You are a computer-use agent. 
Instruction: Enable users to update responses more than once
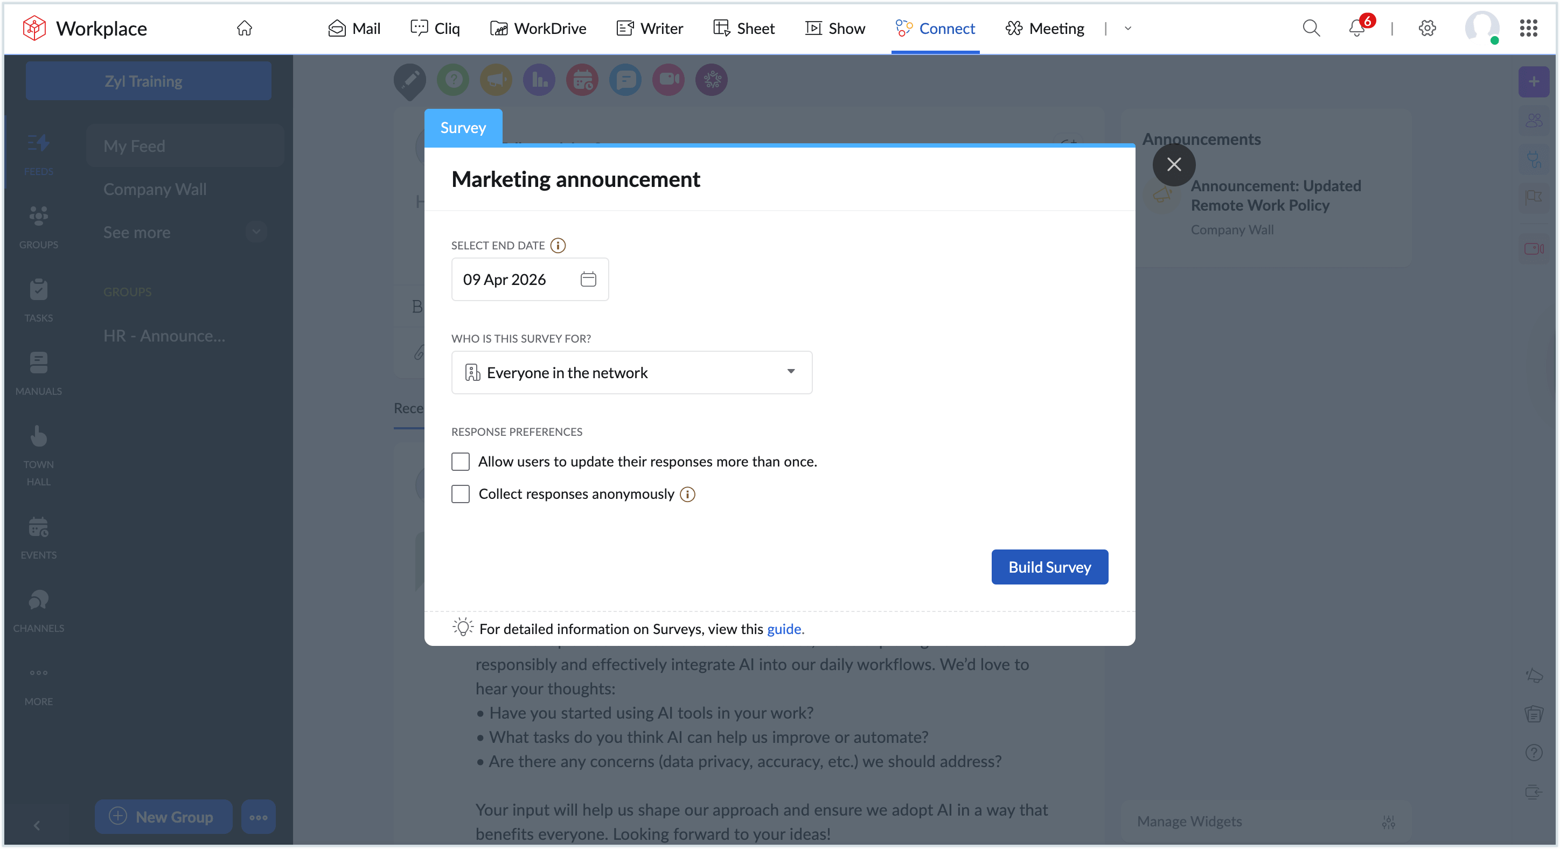[461, 462]
